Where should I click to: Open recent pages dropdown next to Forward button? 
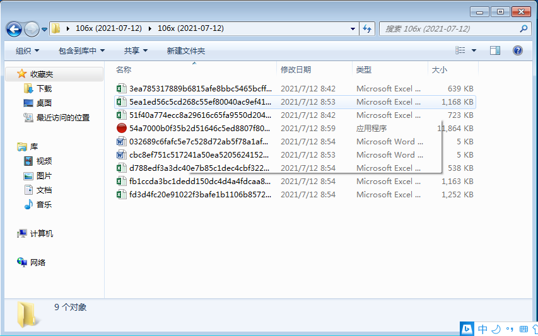pos(44,30)
